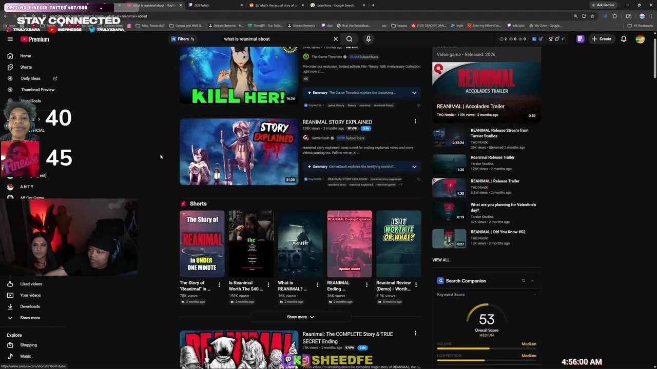Screen dimensions: 657x369
Task: Click the Downloads sidebar icon
Action: (10, 306)
